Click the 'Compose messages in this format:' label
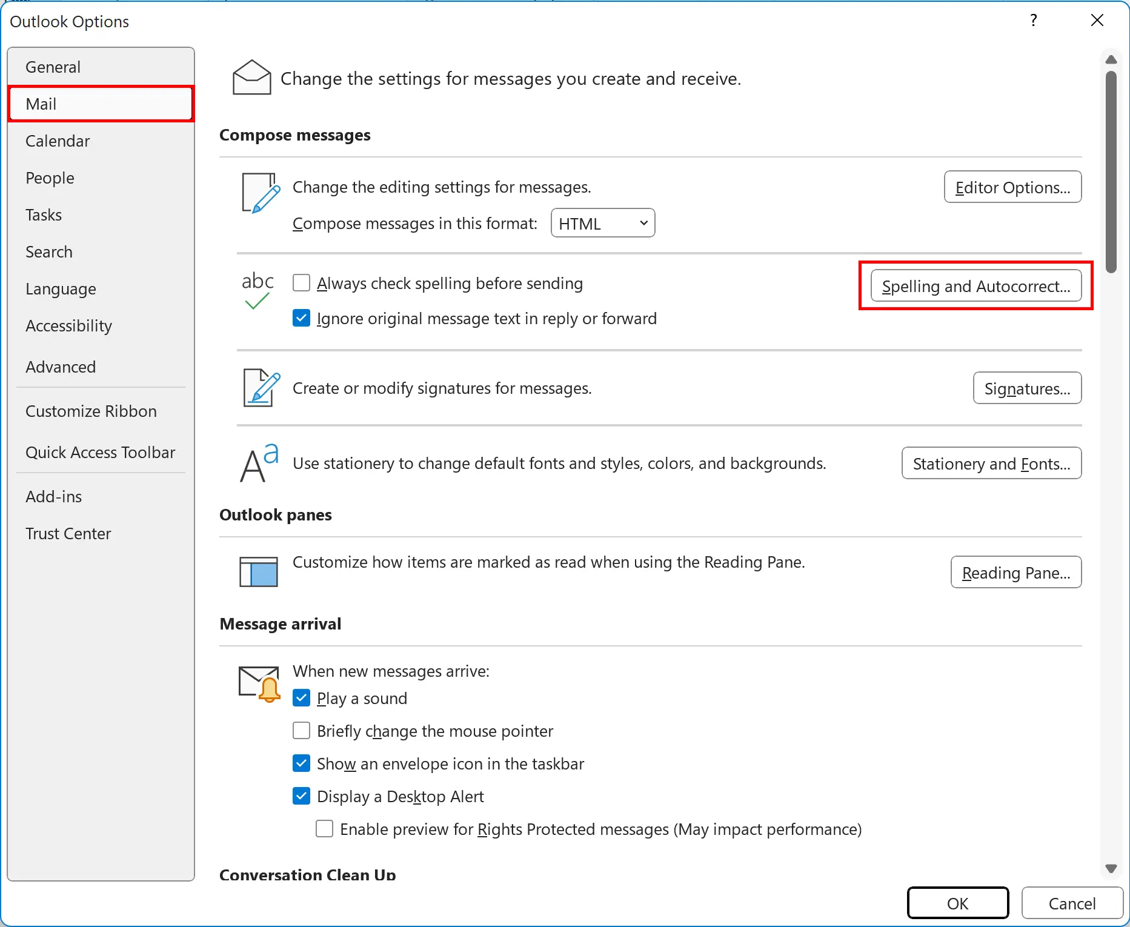Screen dimensions: 1130x927 415,223
